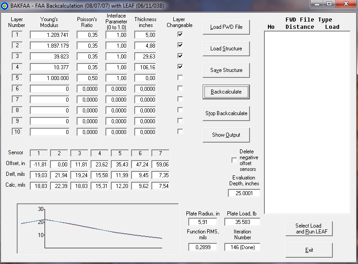Toggle the changeable checkbox of layer 3
358x264 pixels.
(180, 56)
